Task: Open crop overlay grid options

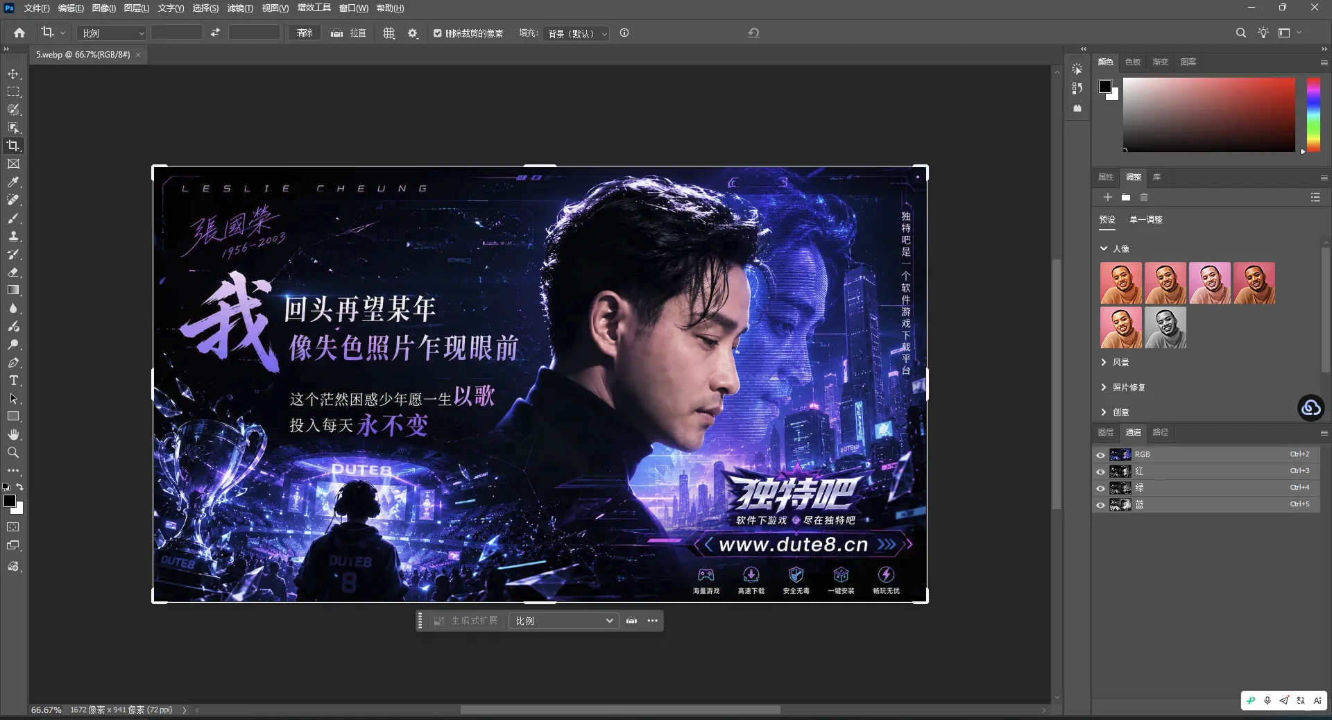Action: pyautogui.click(x=389, y=33)
